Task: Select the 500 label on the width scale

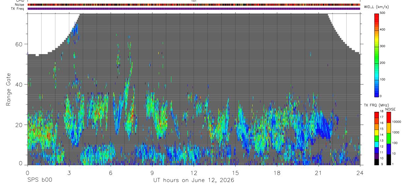Action: coord(383,13)
